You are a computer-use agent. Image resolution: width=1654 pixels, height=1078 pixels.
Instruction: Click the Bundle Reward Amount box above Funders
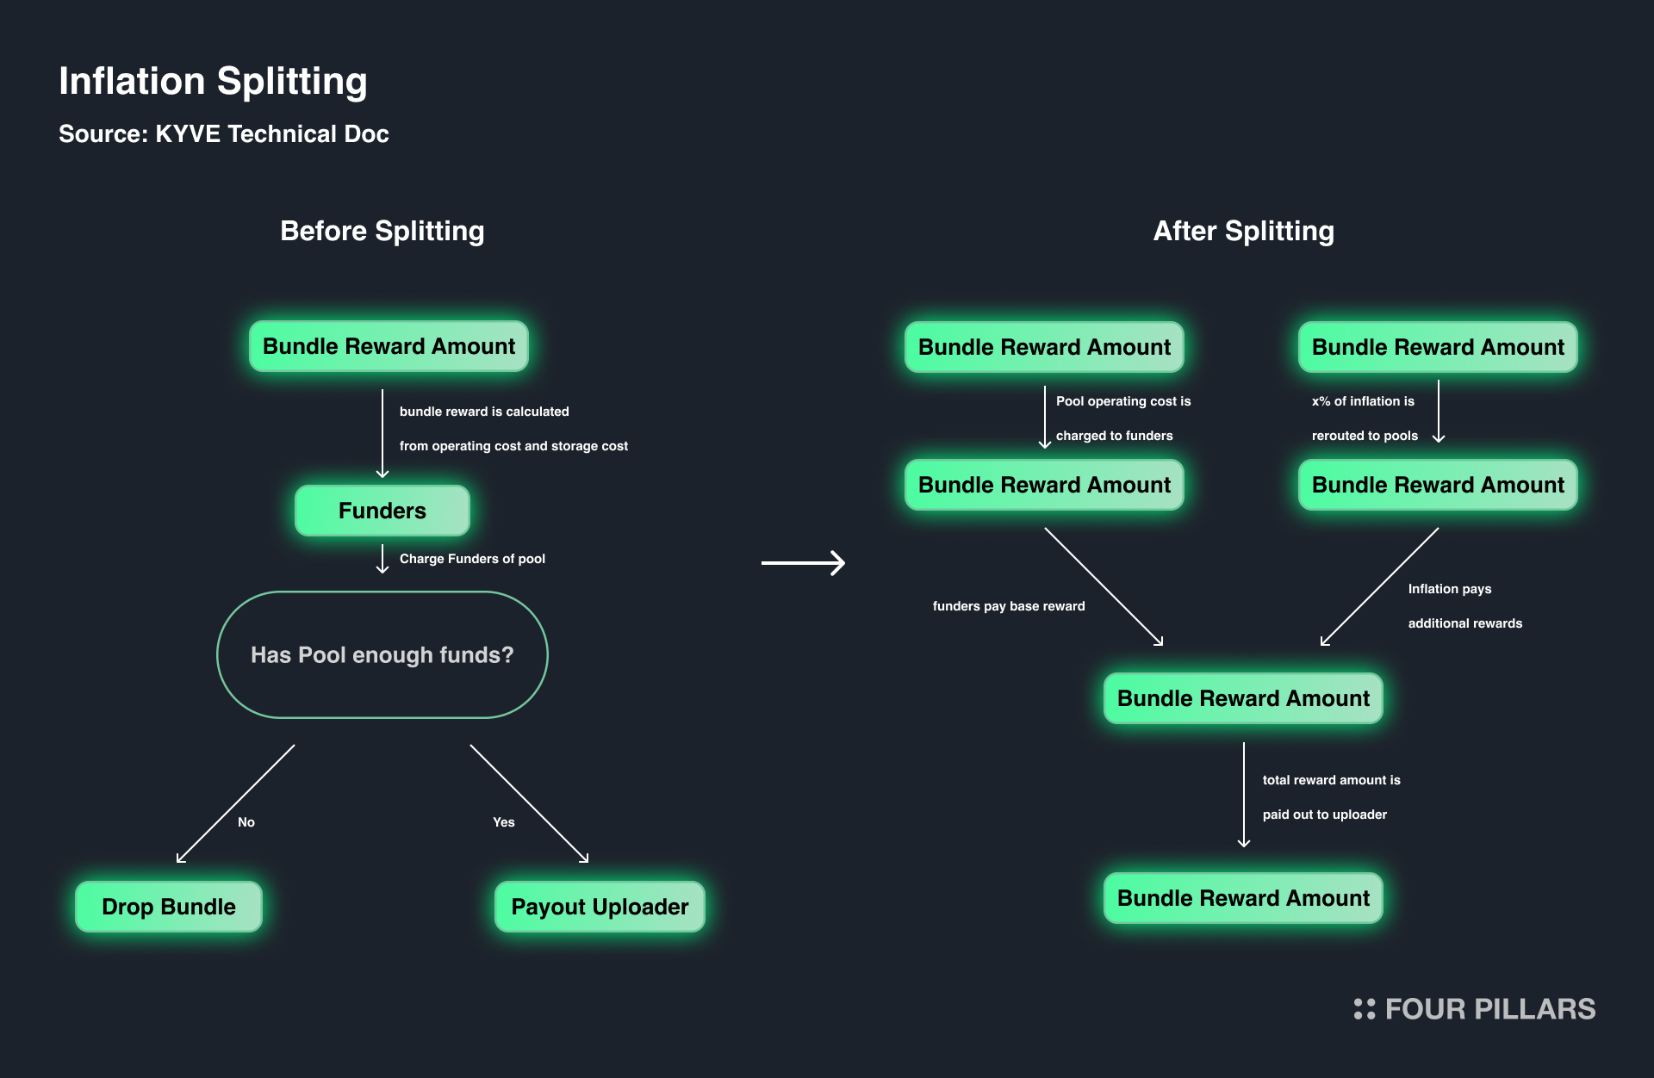click(389, 346)
